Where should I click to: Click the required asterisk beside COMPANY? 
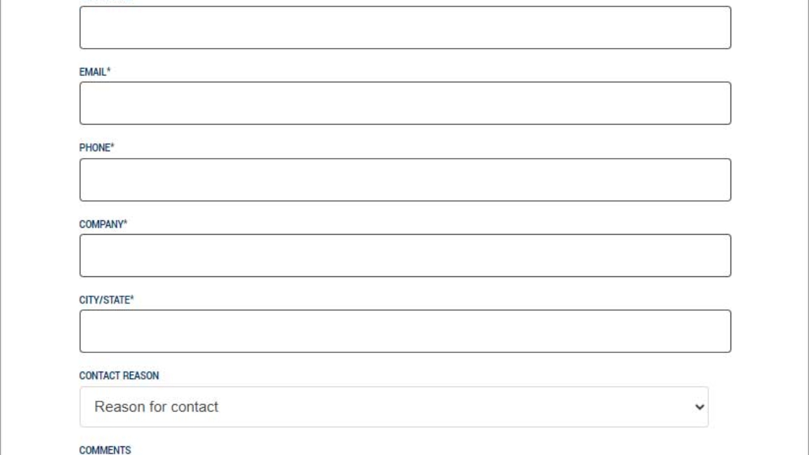(125, 223)
